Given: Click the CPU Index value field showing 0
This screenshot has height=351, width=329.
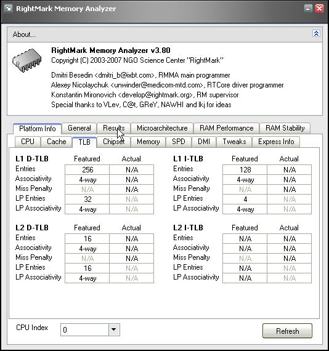Looking at the screenshot, I should tap(84, 329).
